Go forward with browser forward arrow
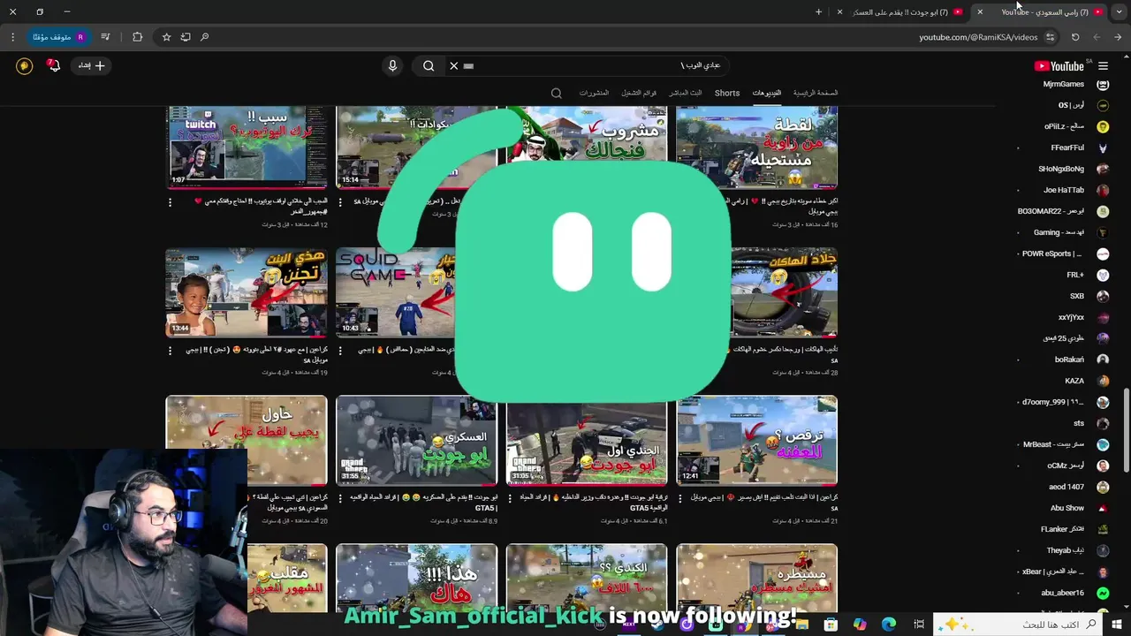 [1097, 37]
